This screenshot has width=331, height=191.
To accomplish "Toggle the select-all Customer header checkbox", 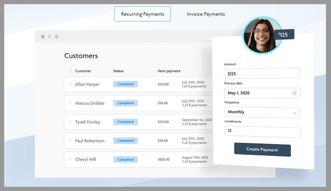I will 70,71.
